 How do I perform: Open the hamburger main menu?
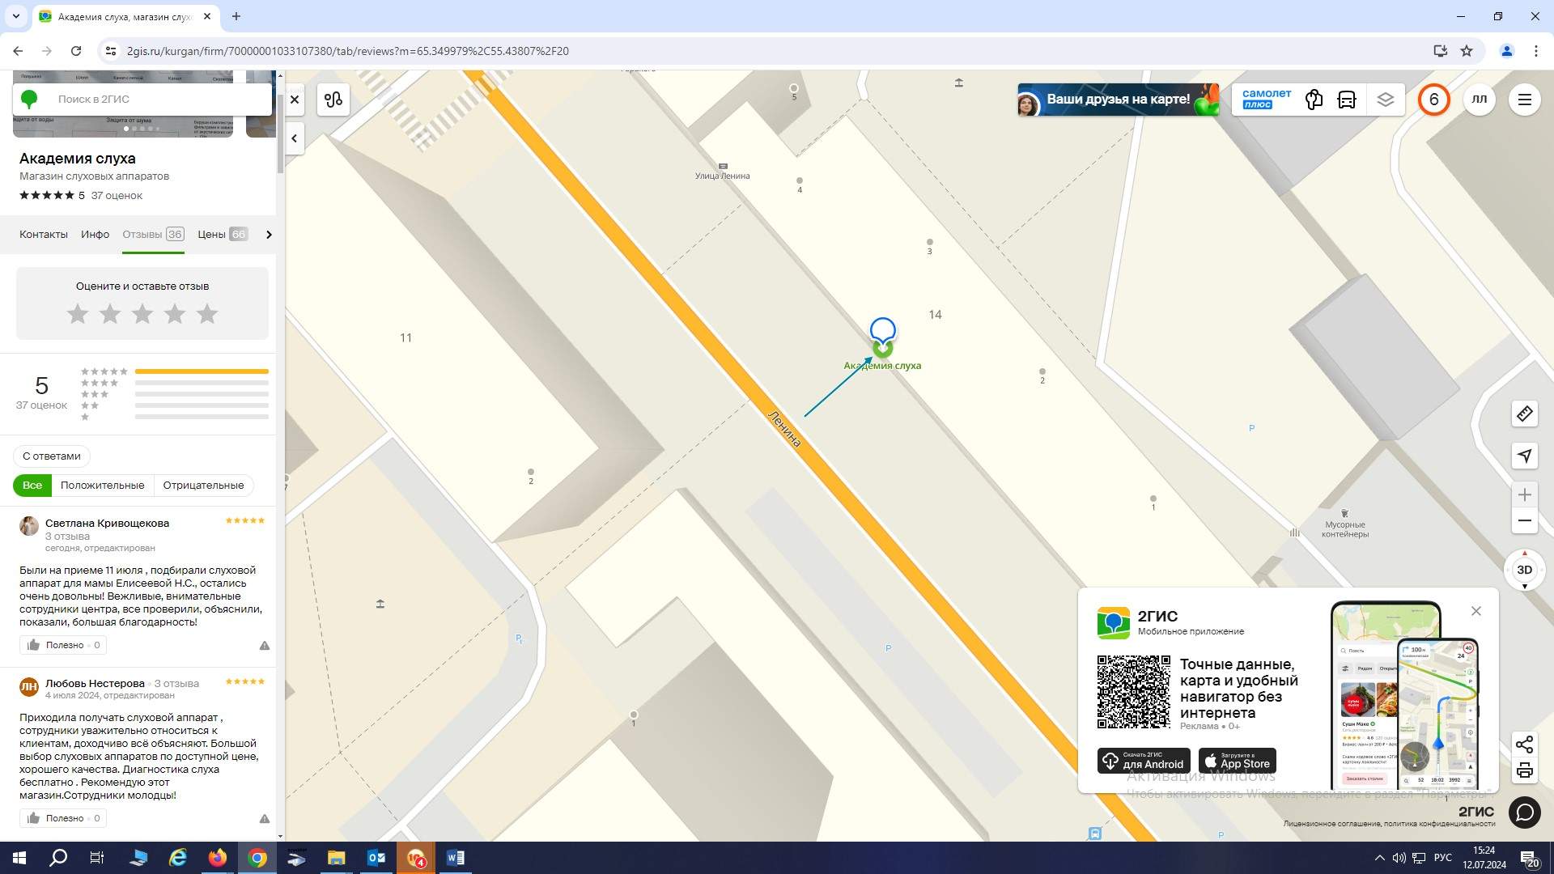[1525, 100]
